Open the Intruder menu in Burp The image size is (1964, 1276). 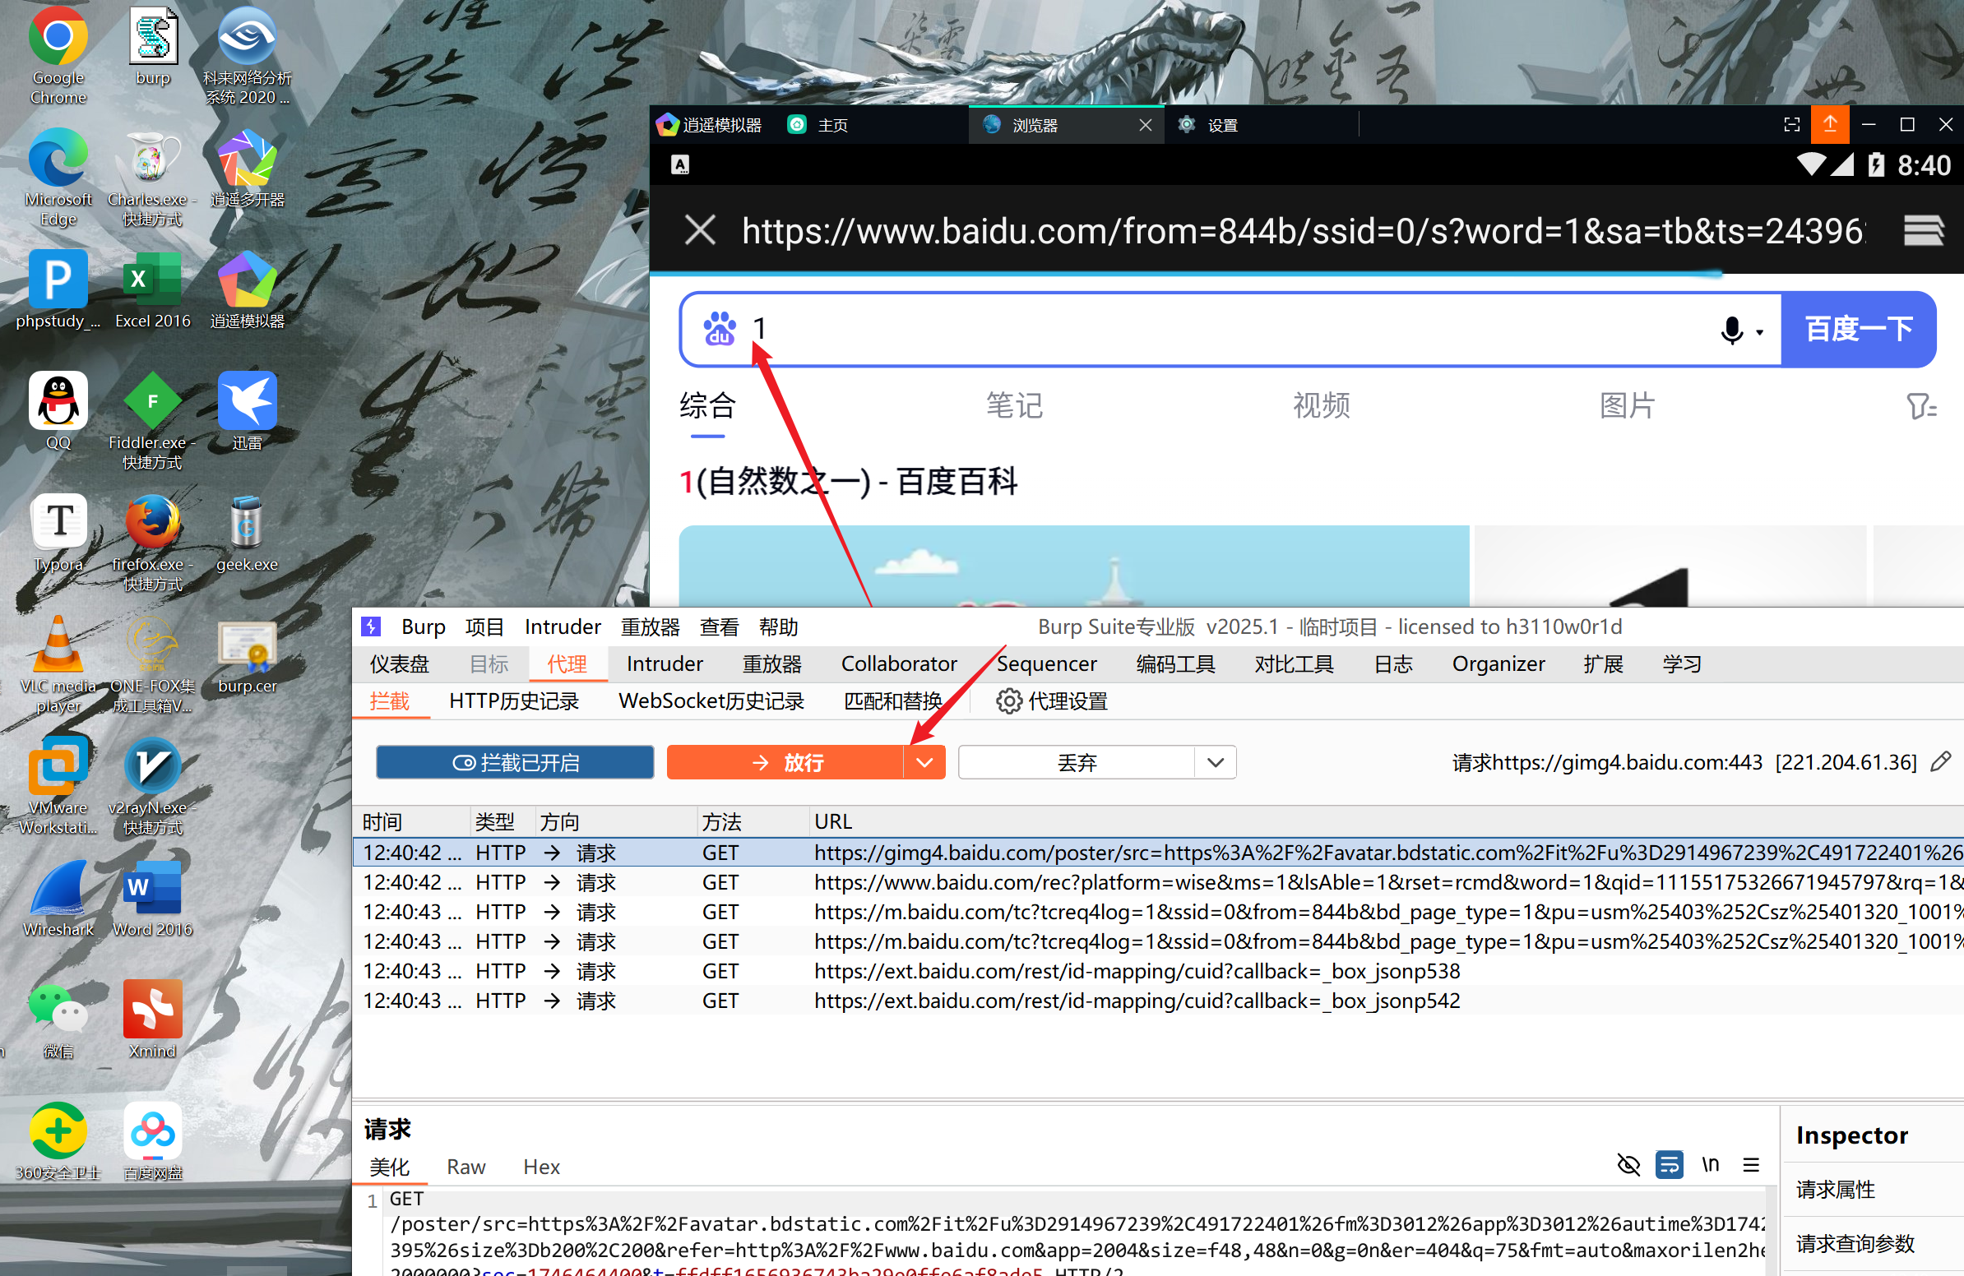[562, 626]
